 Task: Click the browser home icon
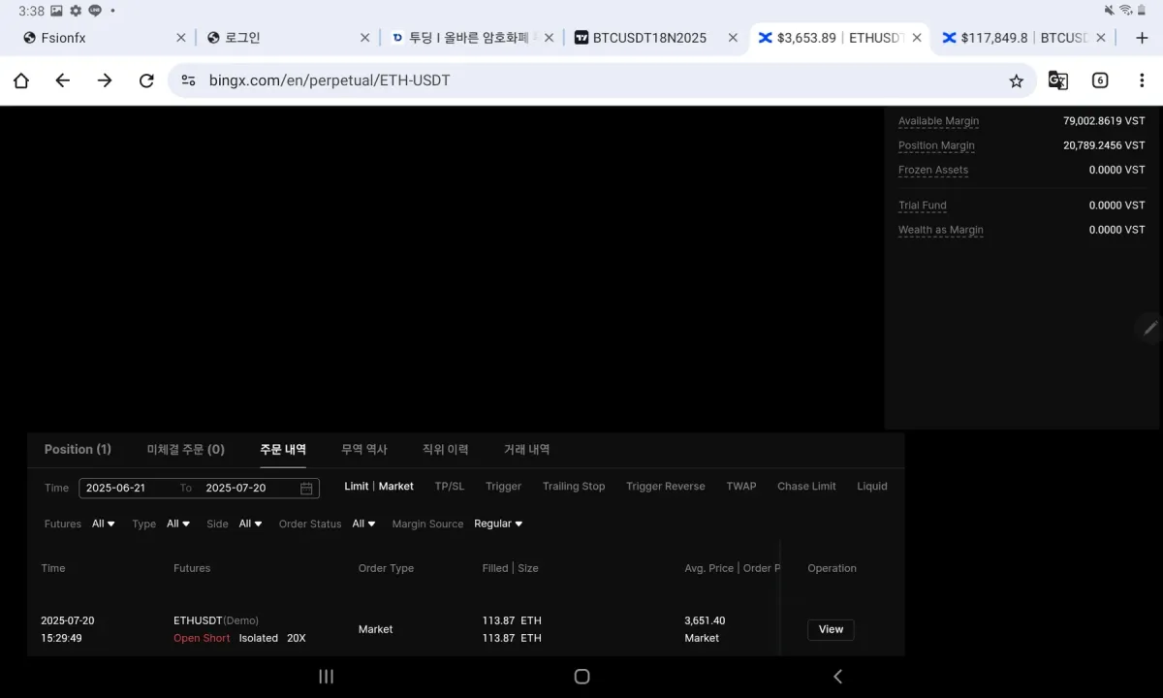21,80
